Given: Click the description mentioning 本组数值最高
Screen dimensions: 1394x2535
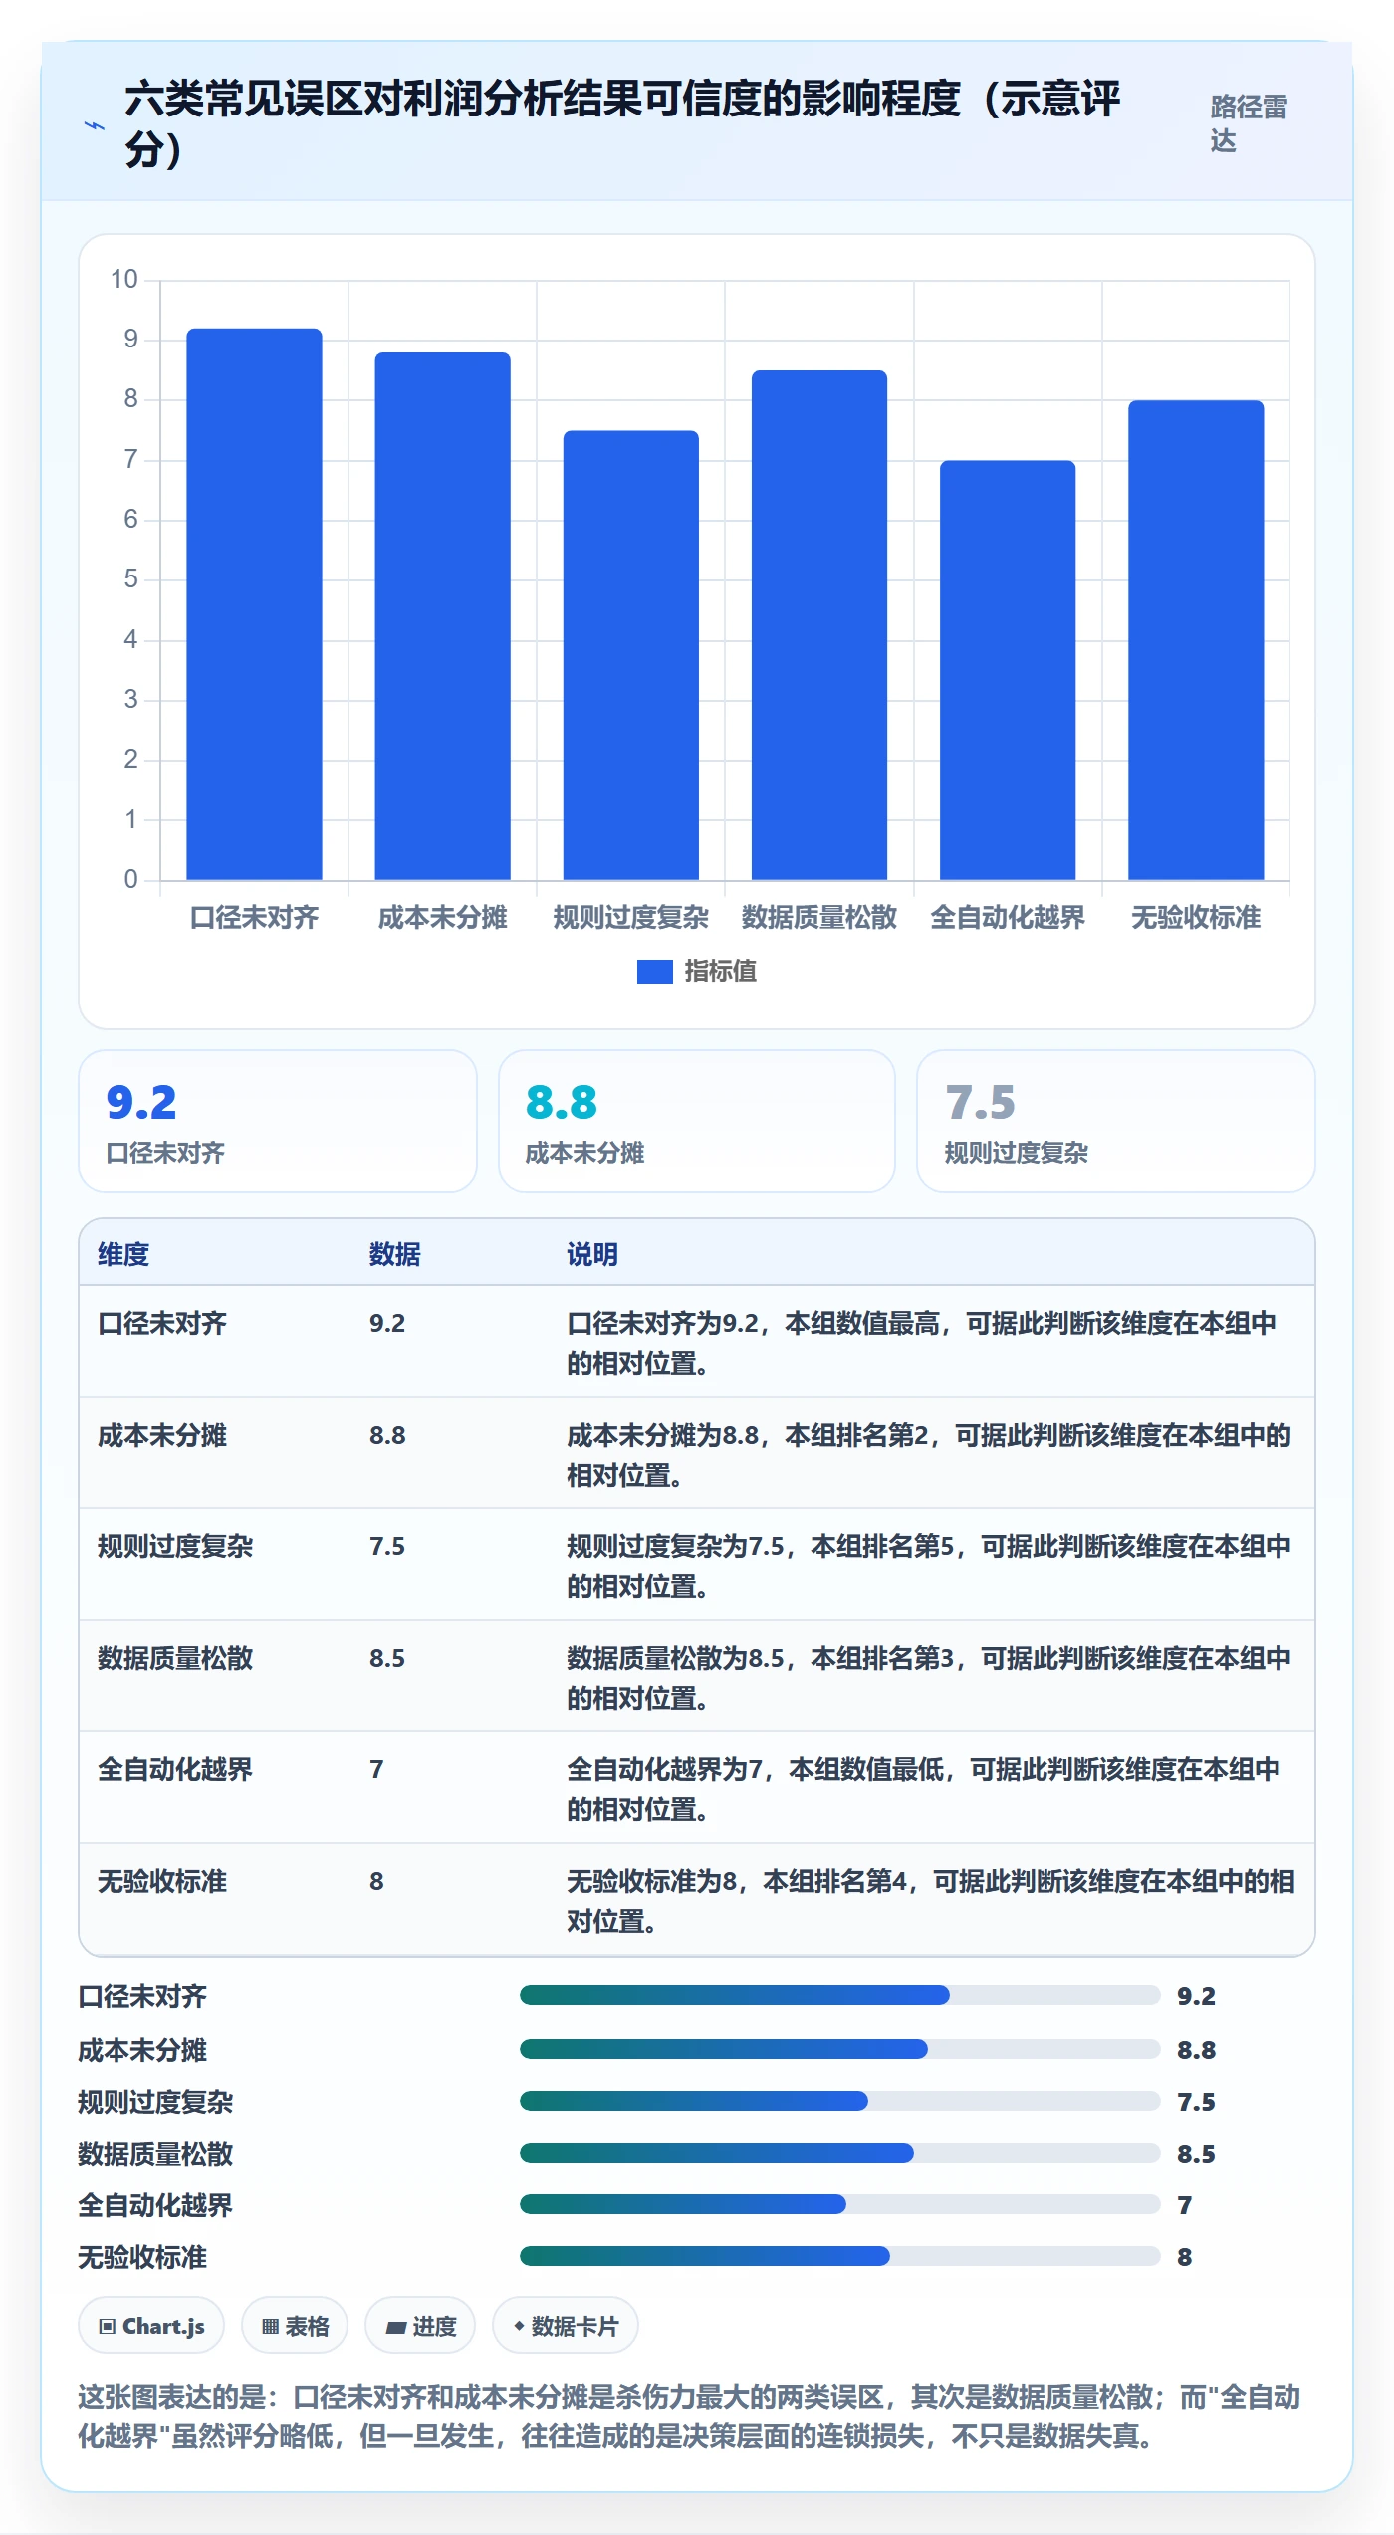Looking at the screenshot, I should point(921,1342).
